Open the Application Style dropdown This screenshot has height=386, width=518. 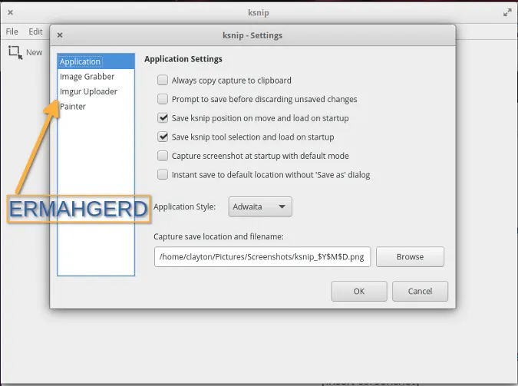point(260,206)
